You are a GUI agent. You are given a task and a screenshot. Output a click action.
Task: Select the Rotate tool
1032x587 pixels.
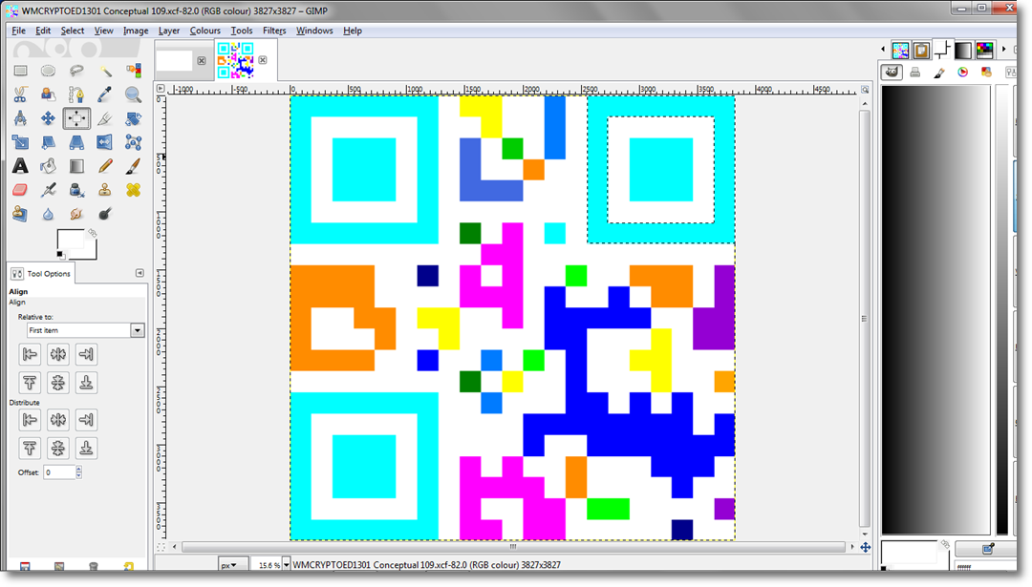pos(133,118)
